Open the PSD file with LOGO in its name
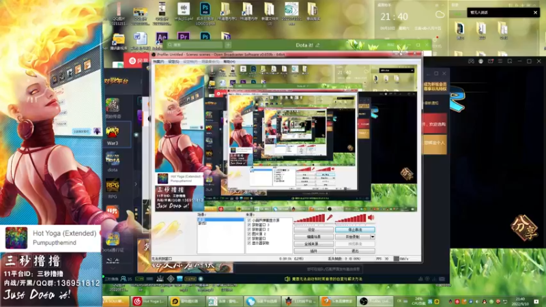 (205, 12)
